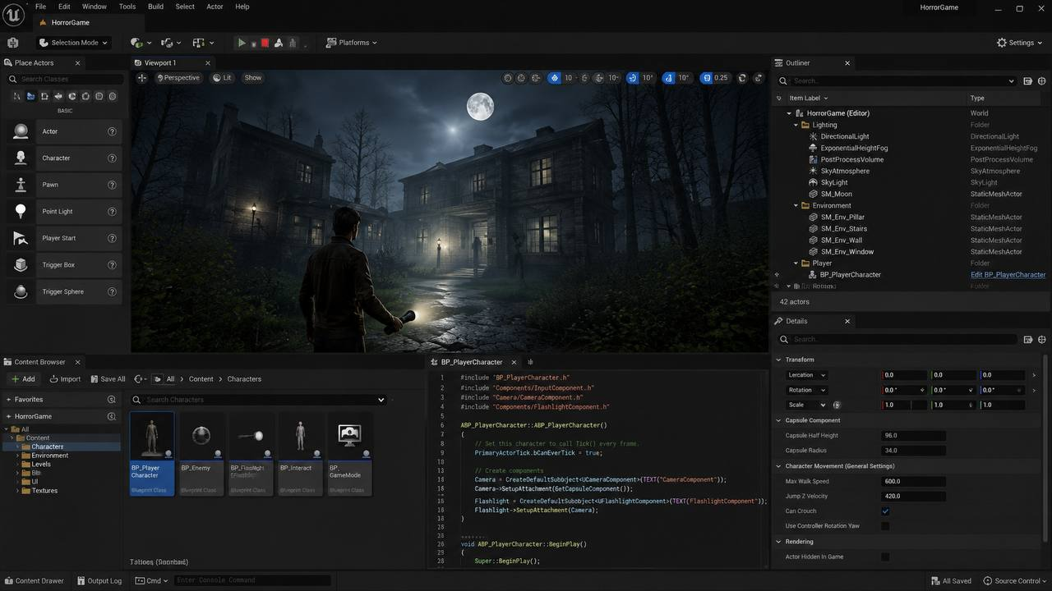Click the Outliner settings gear icon
This screenshot has height=591, width=1052.
(x=1042, y=81)
